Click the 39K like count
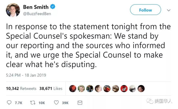 [x=65, y=103]
